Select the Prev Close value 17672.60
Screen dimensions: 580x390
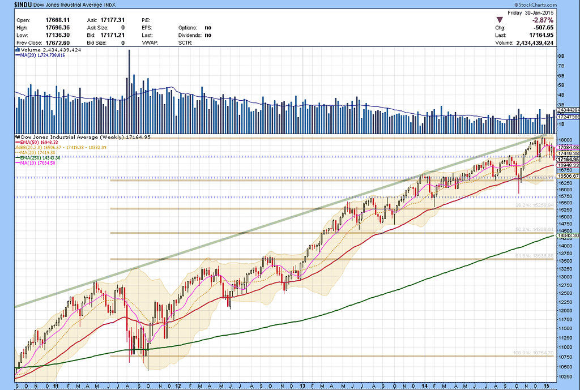coord(57,43)
